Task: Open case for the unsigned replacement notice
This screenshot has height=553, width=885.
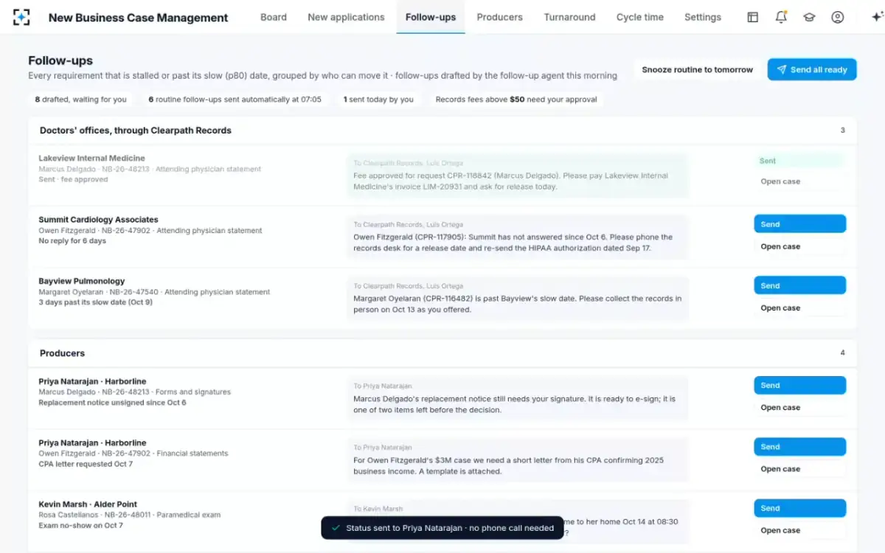Action: click(799, 408)
